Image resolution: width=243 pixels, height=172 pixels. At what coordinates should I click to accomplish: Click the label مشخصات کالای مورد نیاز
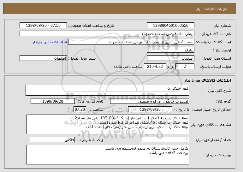210,125
